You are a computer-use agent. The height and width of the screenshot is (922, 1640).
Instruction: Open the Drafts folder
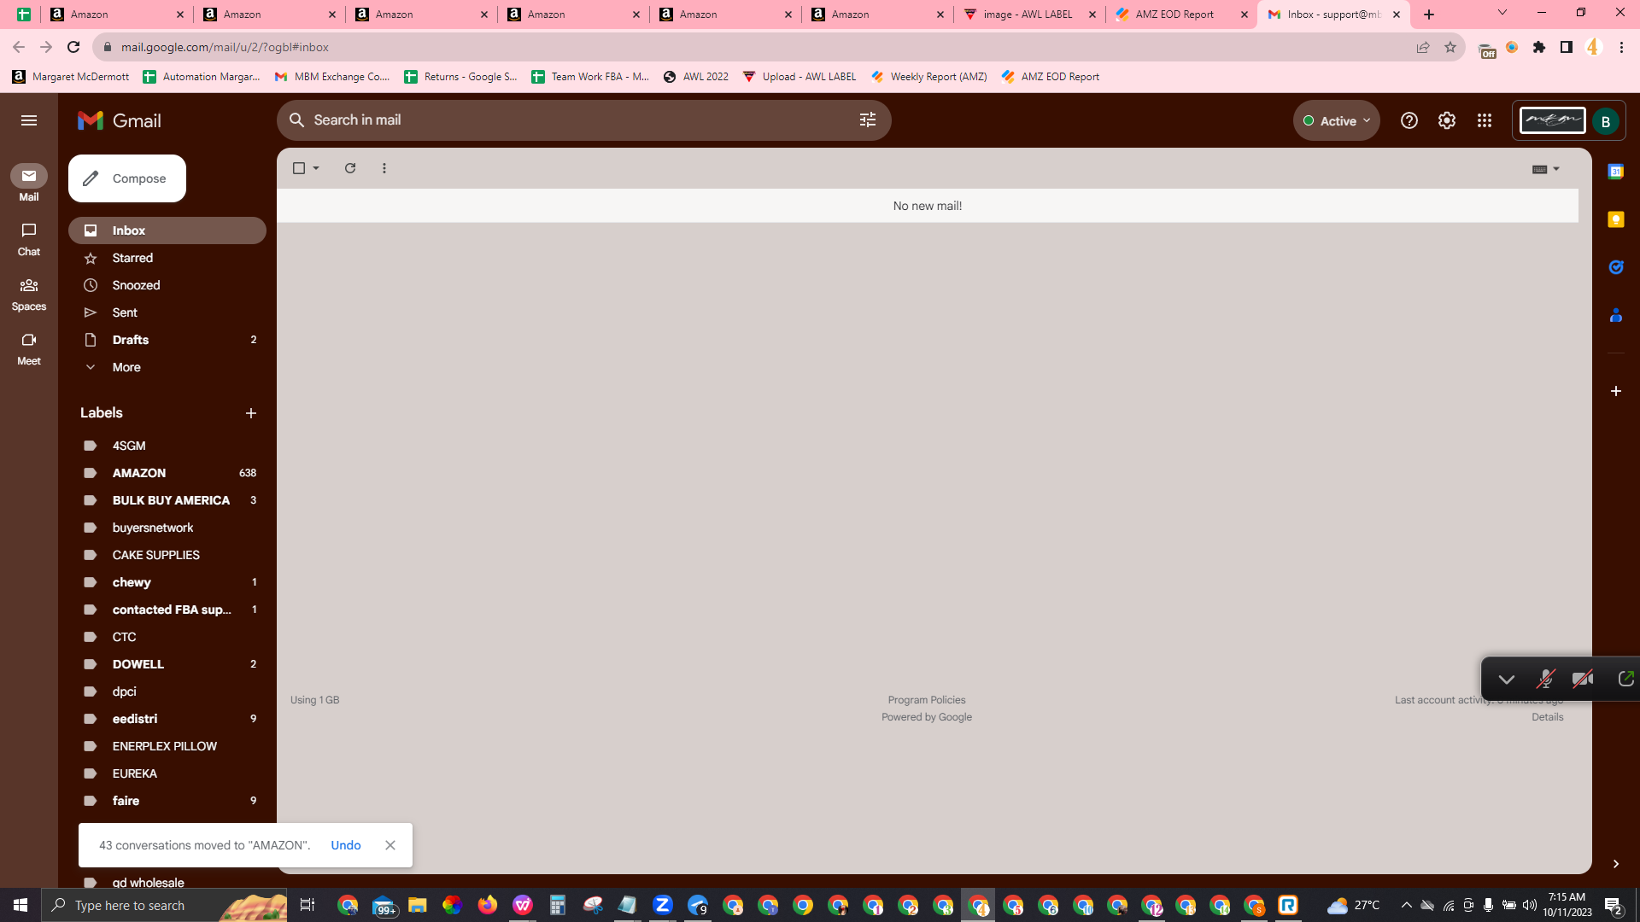click(x=167, y=340)
